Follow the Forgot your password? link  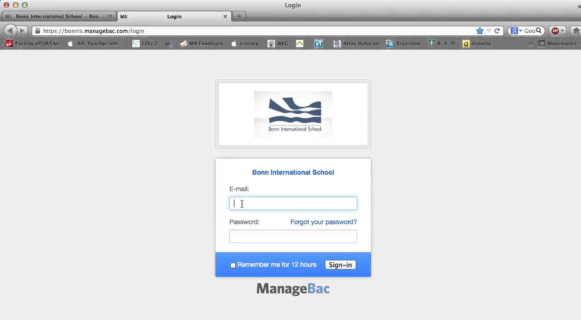click(324, 222)
